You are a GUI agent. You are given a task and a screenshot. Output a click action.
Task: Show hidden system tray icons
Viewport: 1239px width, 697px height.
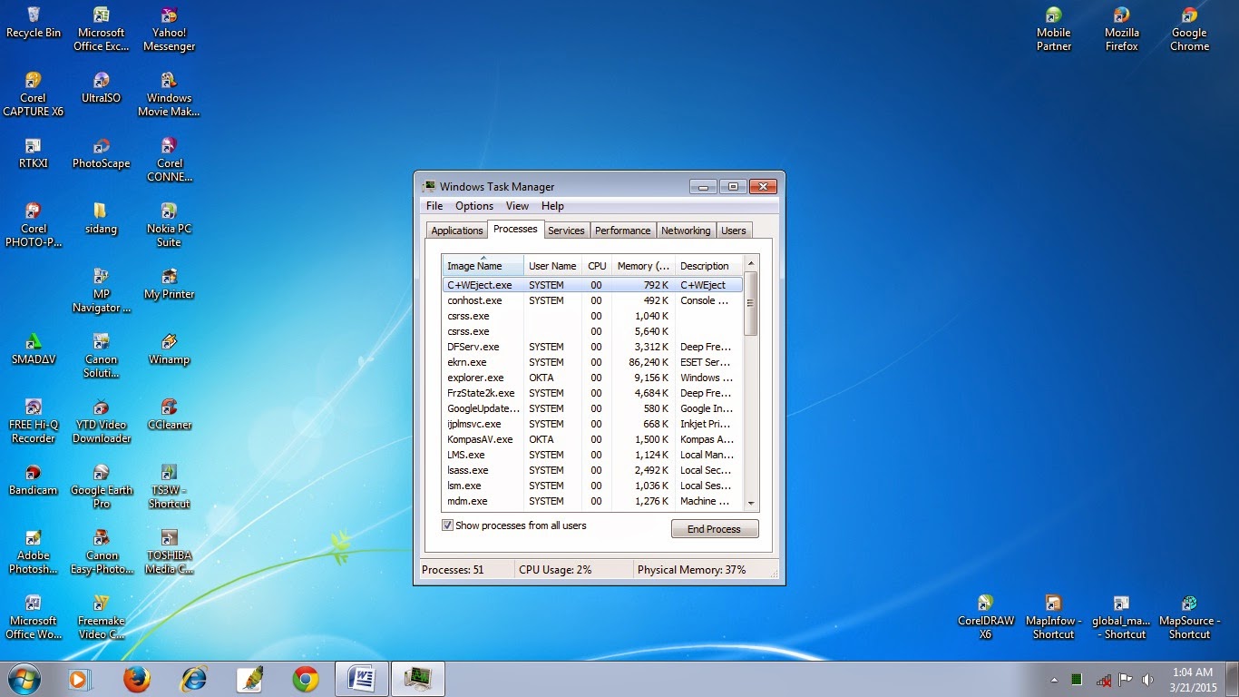1053,680
